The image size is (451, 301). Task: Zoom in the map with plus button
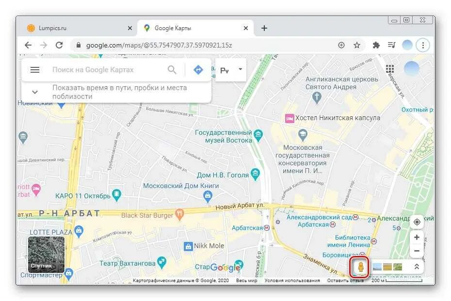pos(417,237)
